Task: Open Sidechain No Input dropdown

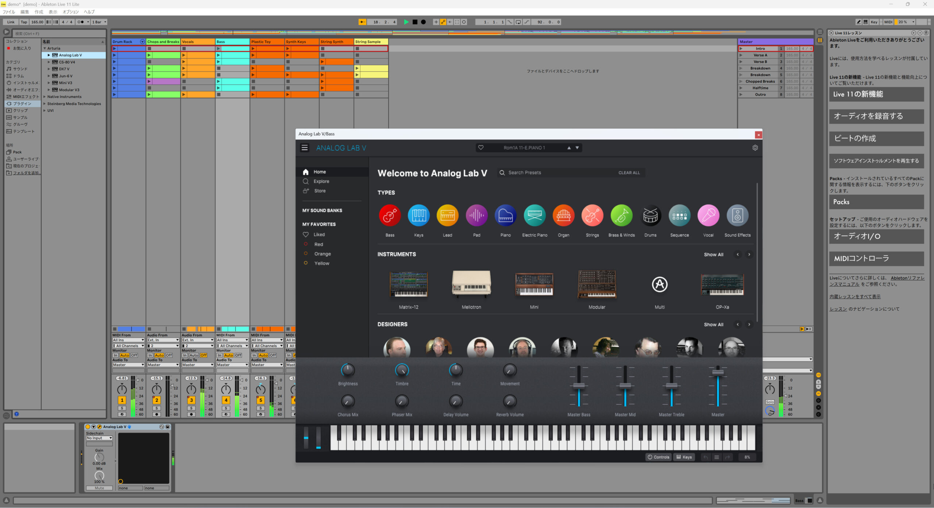Action: tap(99, 438)
